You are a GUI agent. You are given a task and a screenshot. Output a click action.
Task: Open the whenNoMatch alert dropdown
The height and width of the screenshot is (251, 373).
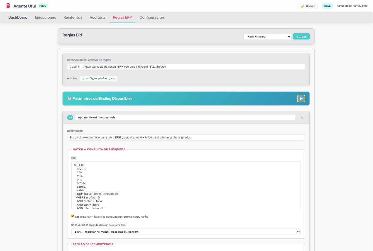[x=186, y=232]
